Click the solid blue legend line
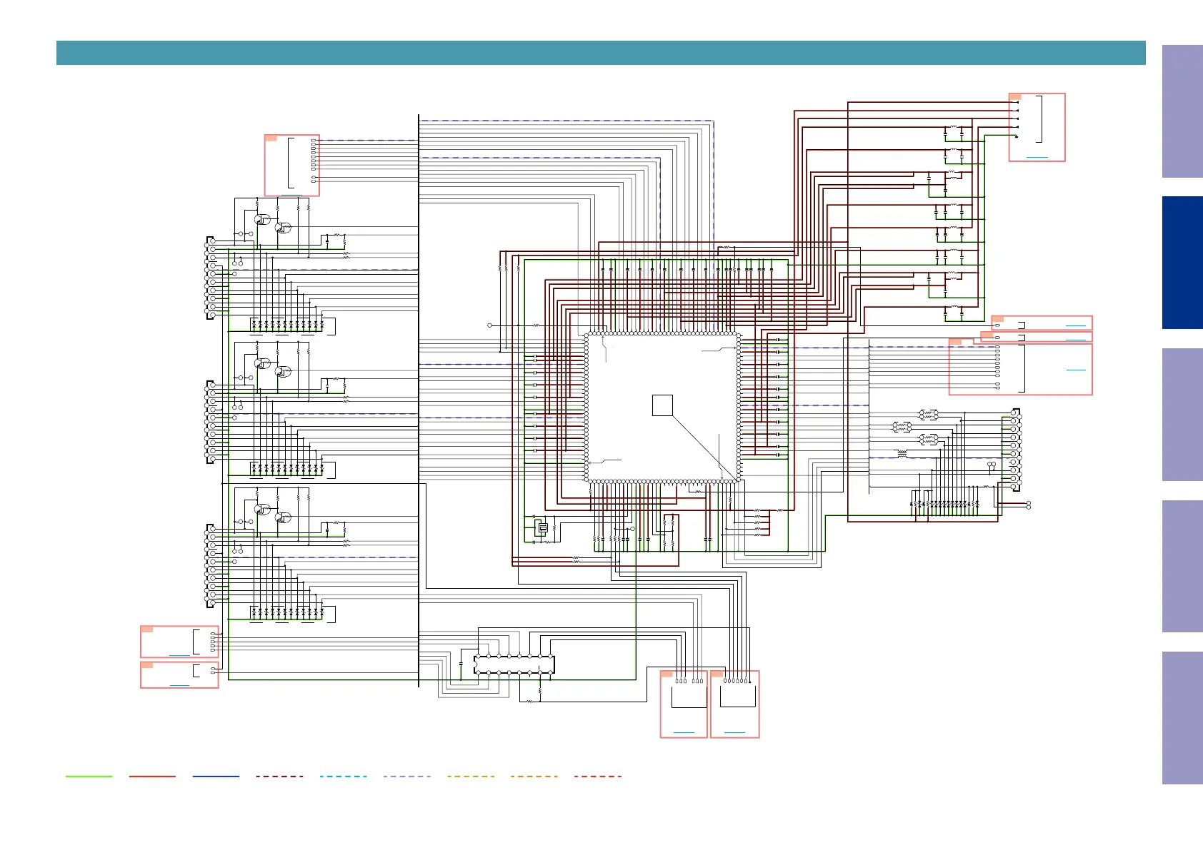Viewport: 1203px width, 850px height. 216,776
